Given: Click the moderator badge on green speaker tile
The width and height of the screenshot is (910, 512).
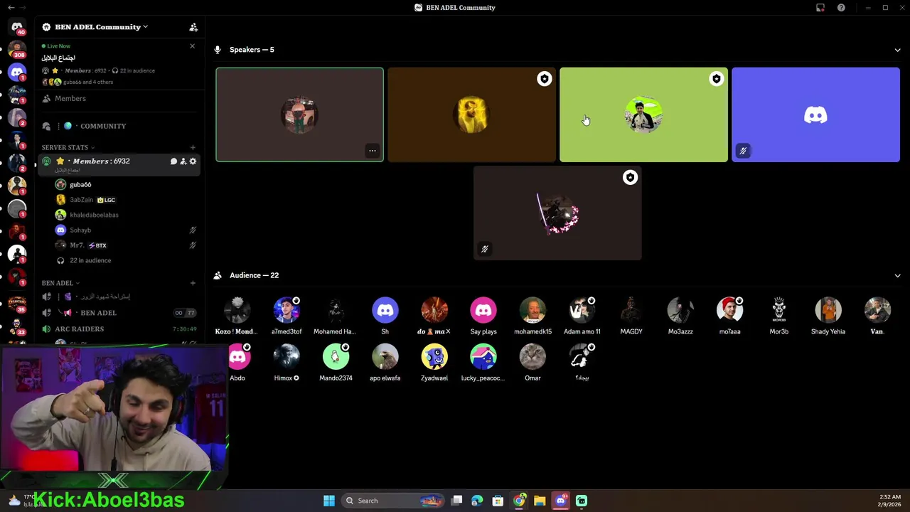Looking at the screenshot, I should (717, 79).
